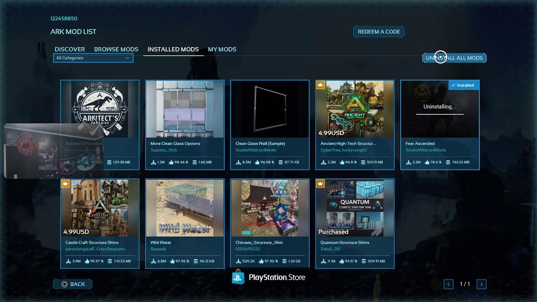Screen dimensions: 537x302
Task: Go to the My Mods tab
Action: point(222,49)
